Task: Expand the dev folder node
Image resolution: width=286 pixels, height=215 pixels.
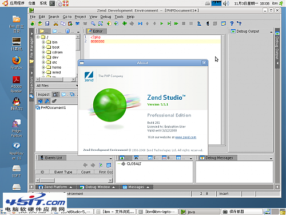Action: (43, 57)
